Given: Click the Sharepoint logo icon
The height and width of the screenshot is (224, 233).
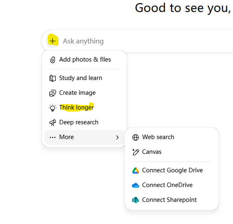Looking at the screenshot, I should (x=136, y=200).
